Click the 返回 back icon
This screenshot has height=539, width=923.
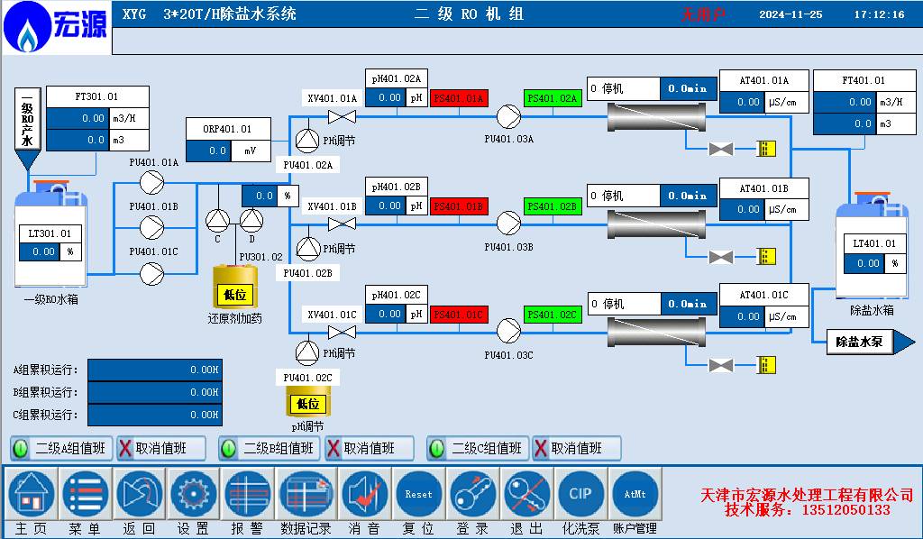click(140, 495)
